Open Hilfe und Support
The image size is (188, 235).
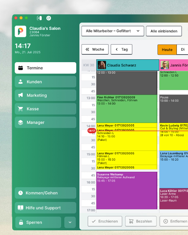(x=45, y=208)
